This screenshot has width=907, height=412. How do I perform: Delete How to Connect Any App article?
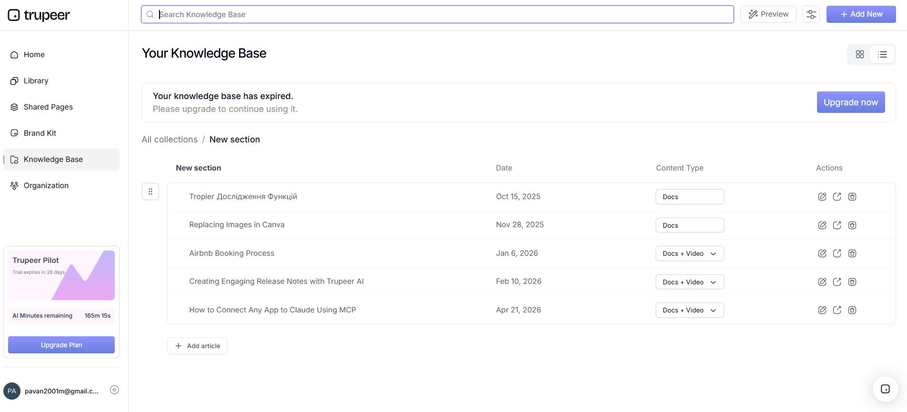(852, 310)
